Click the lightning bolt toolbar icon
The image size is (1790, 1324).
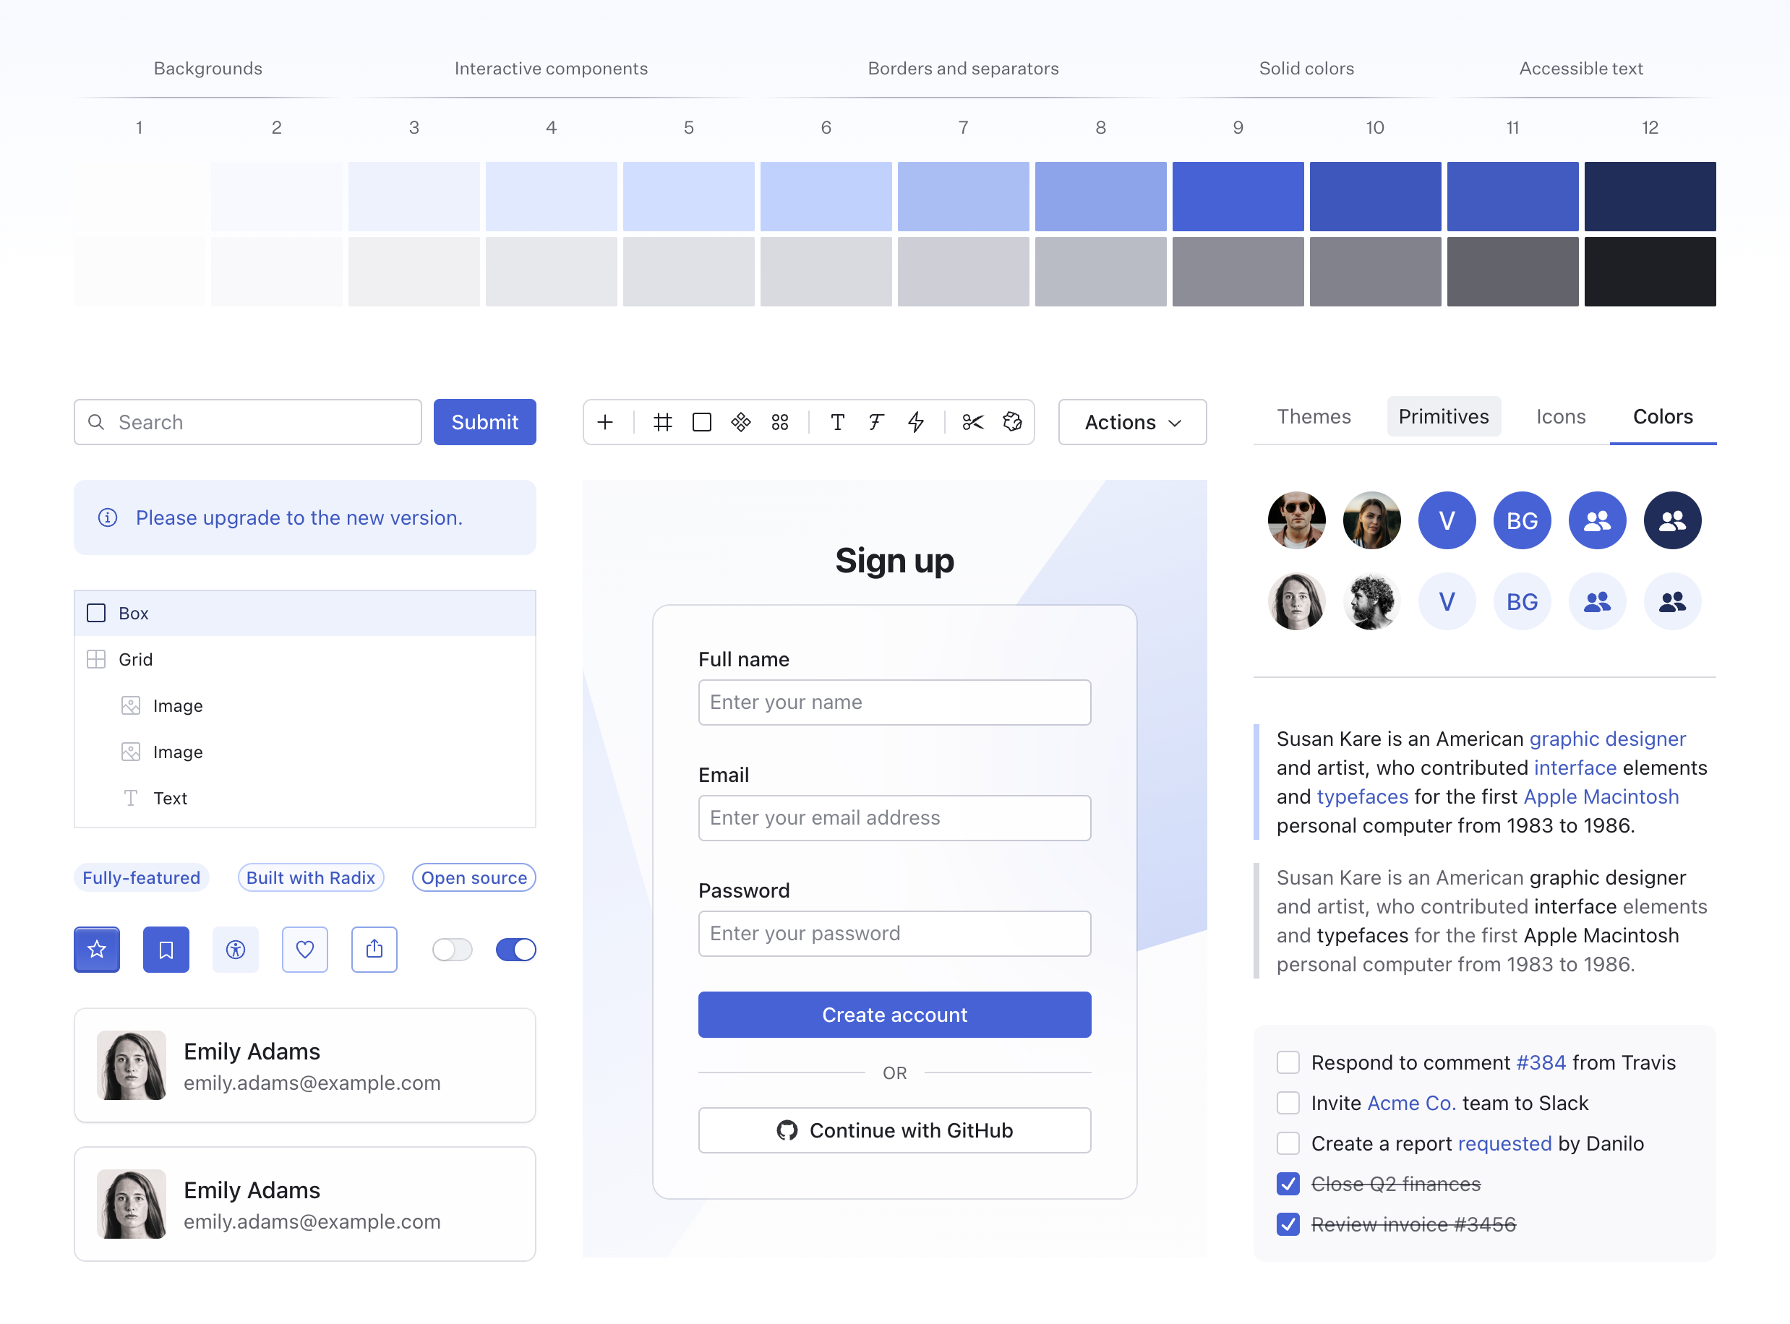pyautogui.click(x=916, y=422)
